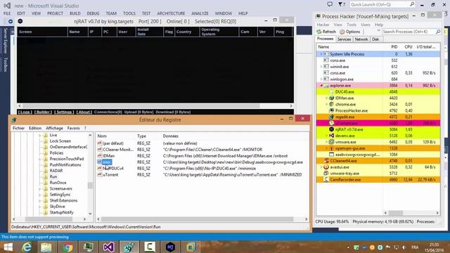Open the NJ taskbar icon
Image resolution: width=450 pixels, height=253 pixels.
point(170,247)
